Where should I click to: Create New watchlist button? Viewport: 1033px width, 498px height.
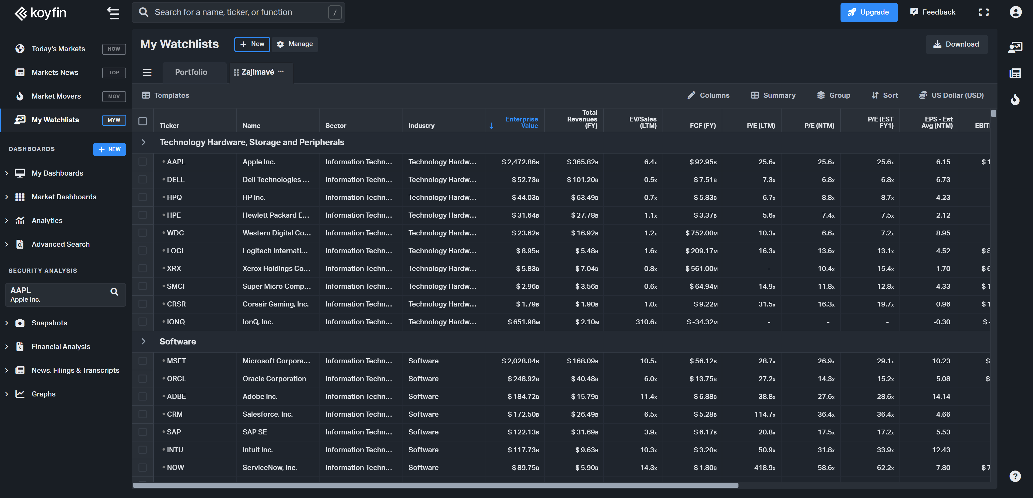pyautogui.click(x=252, y=44)
